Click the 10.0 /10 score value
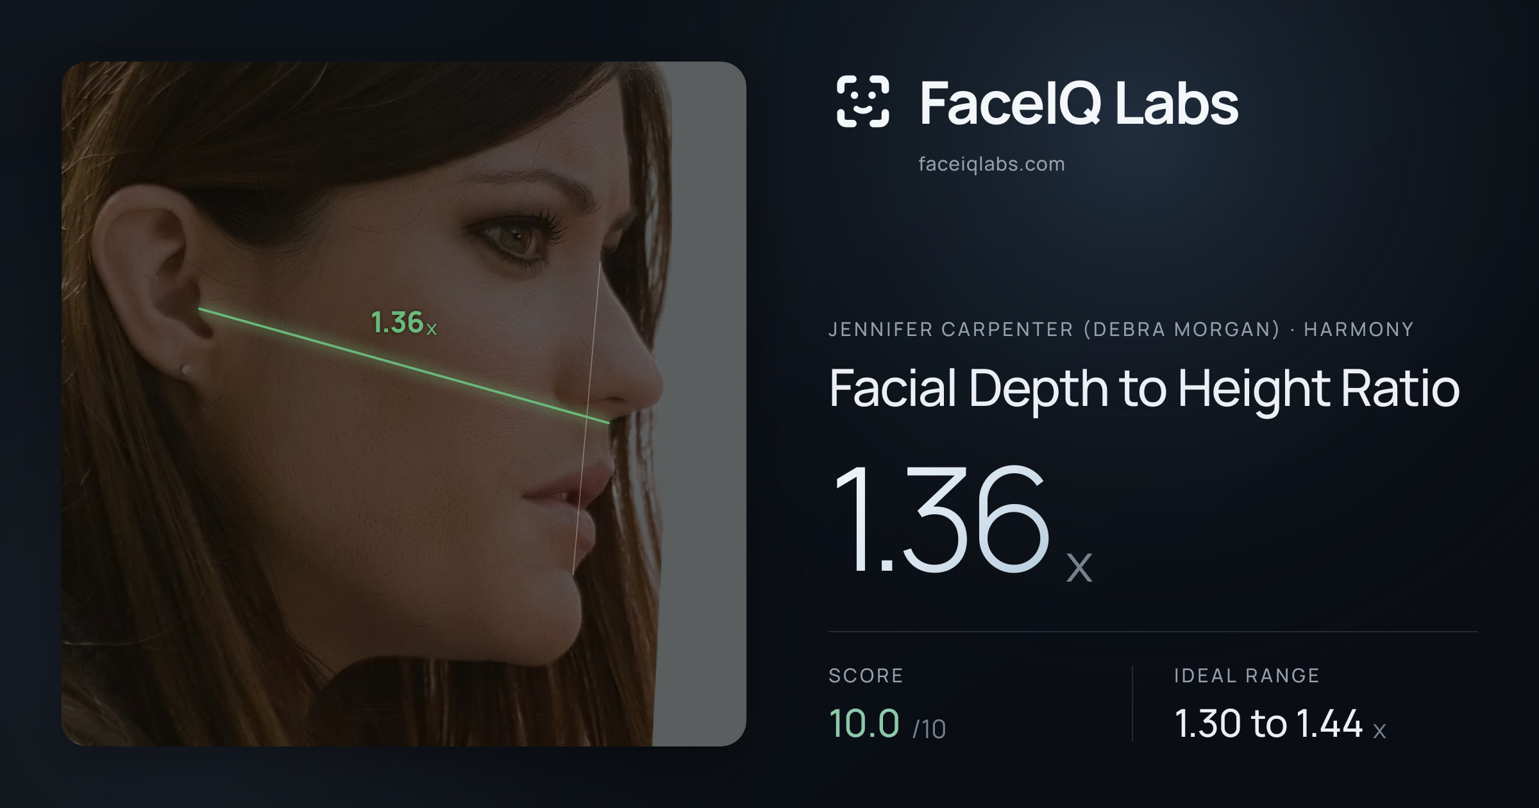The height and width of the screenshot is (808, 1539). coord(887,724)
